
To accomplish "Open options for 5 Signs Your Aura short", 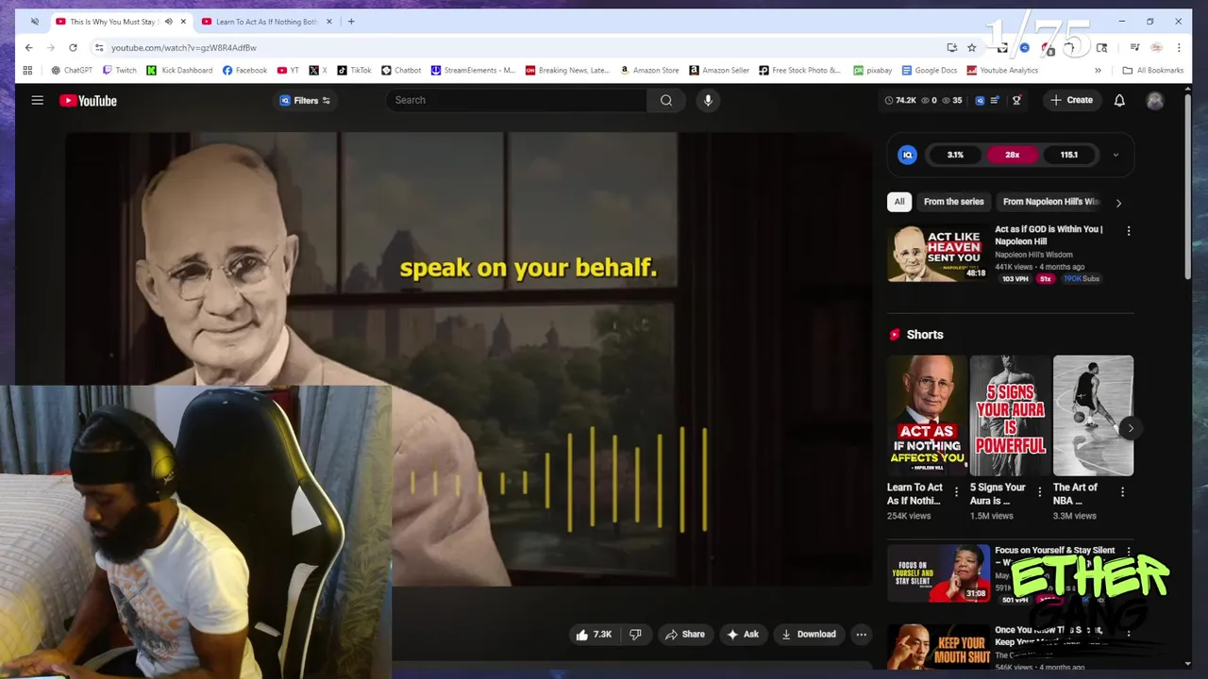I will pyautogui.click(x=1039, y=492).
